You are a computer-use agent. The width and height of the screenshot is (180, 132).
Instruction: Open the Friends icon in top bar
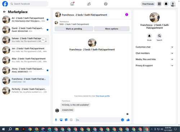tap(89, 4)
